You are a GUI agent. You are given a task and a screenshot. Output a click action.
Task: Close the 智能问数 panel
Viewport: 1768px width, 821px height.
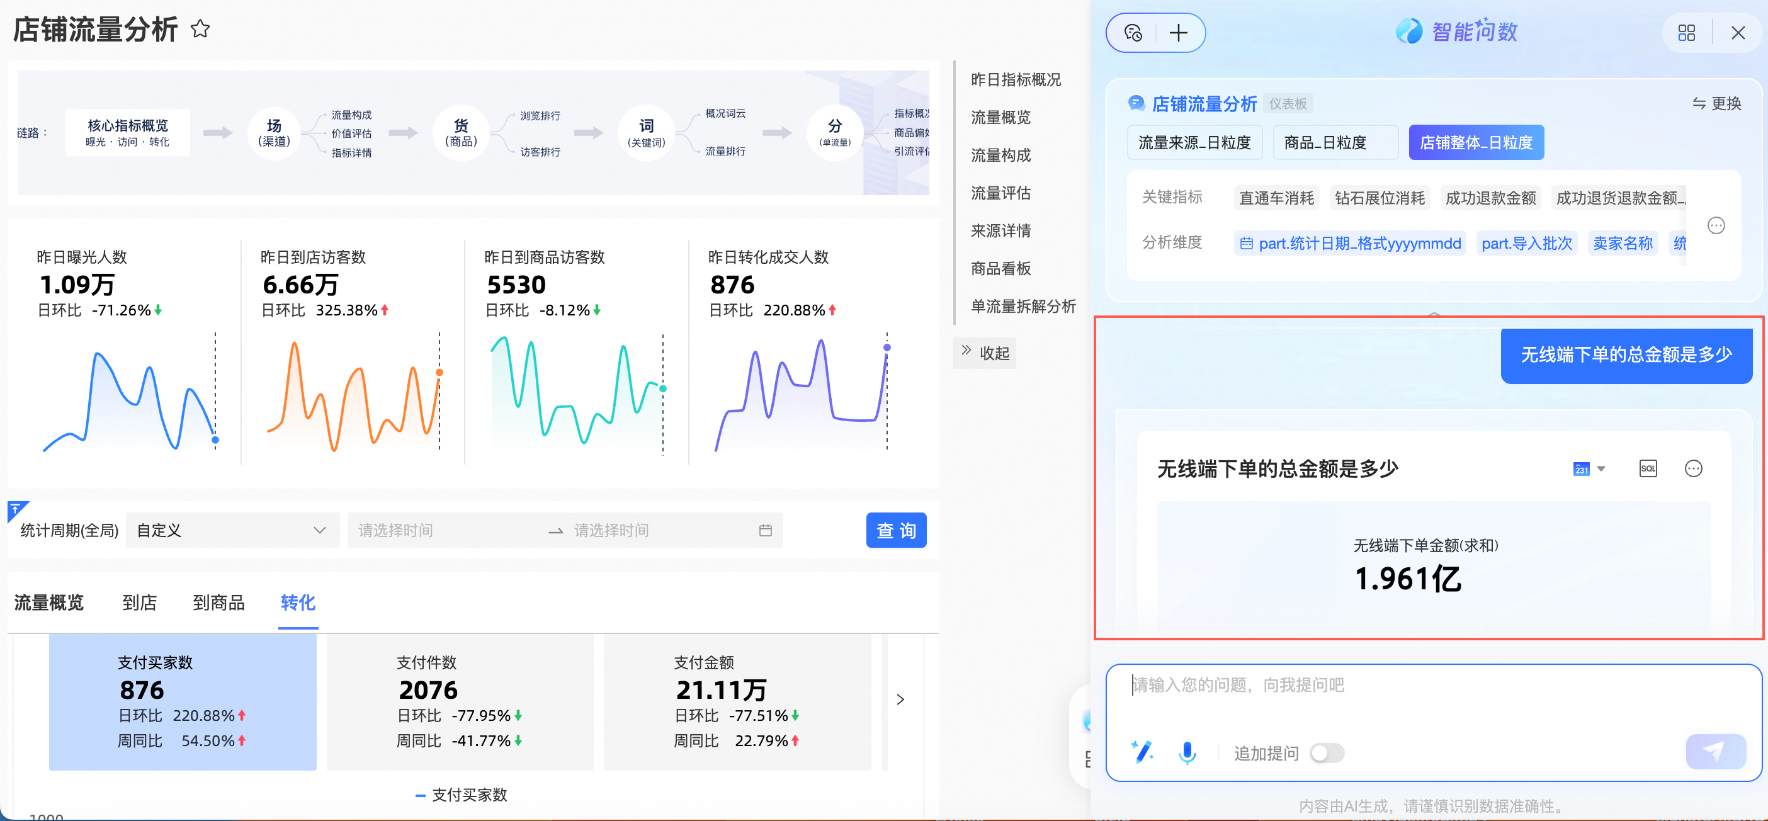point(1738,32)
